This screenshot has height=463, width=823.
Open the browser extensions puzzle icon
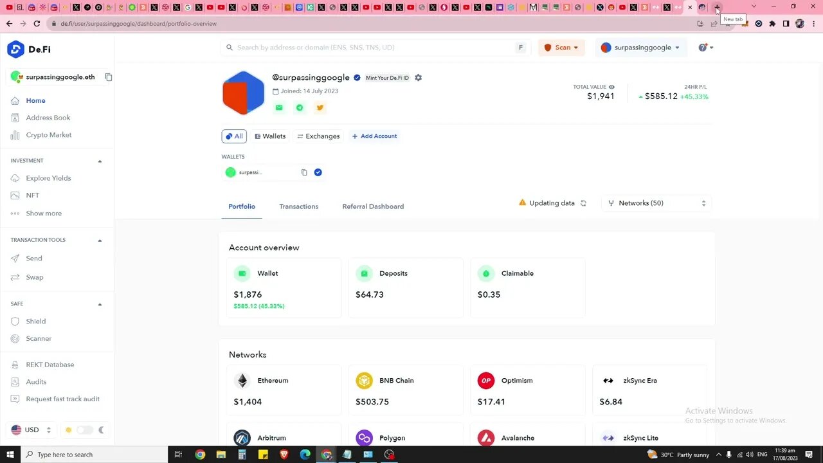coord(772,23)
